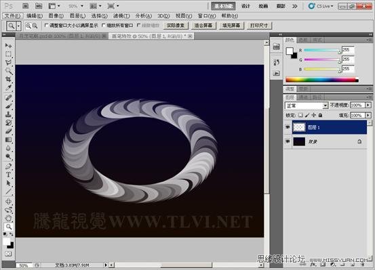375x270 pixels.
Task: Select the Zoom tool in toolbox
Action: 8,227
